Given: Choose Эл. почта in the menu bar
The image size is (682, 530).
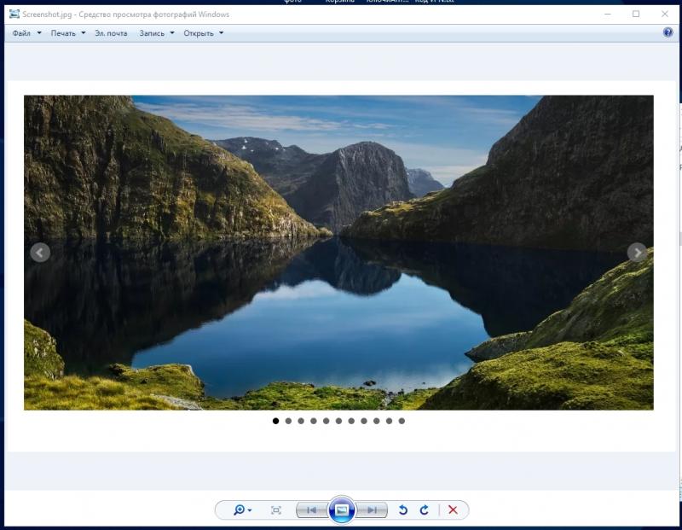Looking at the screenshot, I should coord(111,33).
